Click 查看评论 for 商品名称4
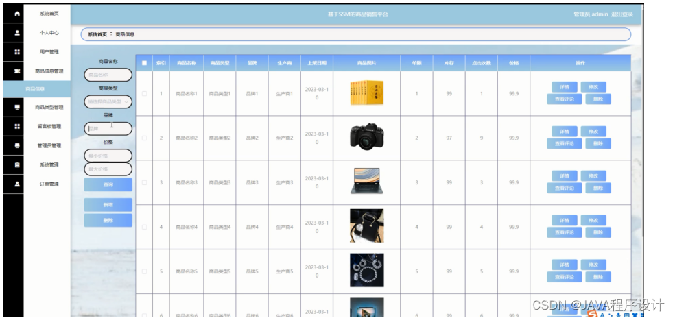 [x=565, y=232]
